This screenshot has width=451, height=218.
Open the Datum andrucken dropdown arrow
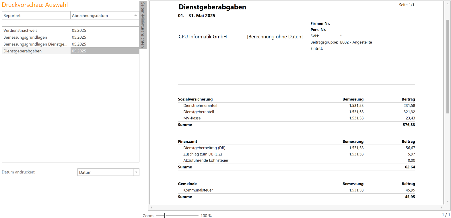click(x=137, y=172)
